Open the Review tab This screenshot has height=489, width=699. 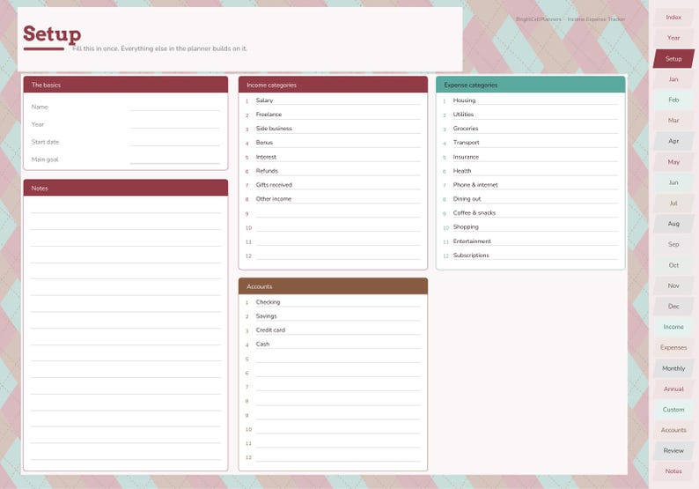pos(673,450)
